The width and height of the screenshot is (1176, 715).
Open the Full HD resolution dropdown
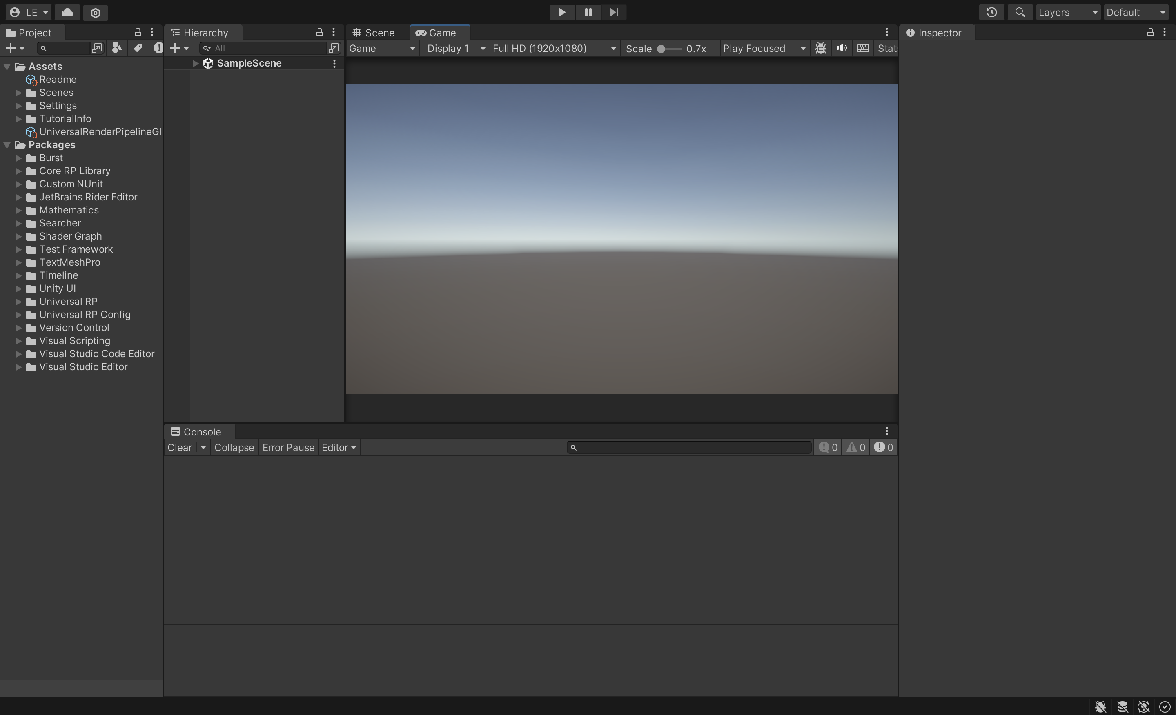point(554,48)
